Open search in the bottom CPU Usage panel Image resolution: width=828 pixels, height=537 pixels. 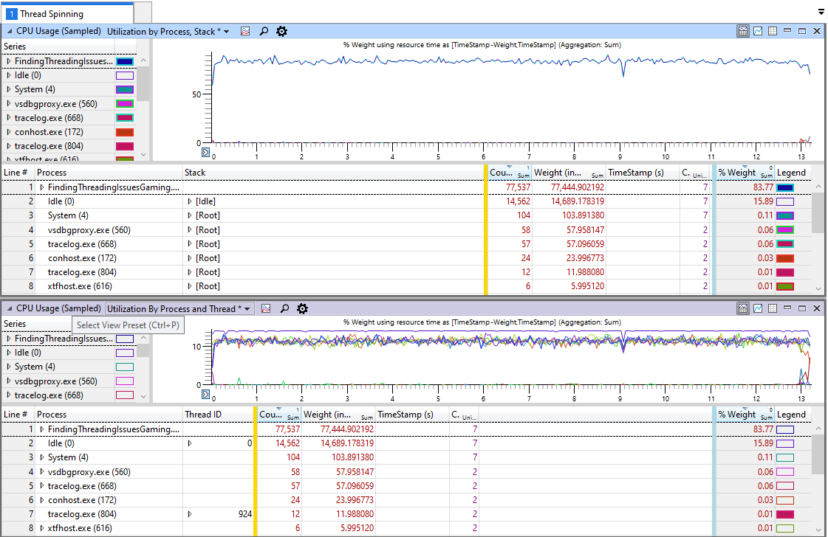coord(284,308)
